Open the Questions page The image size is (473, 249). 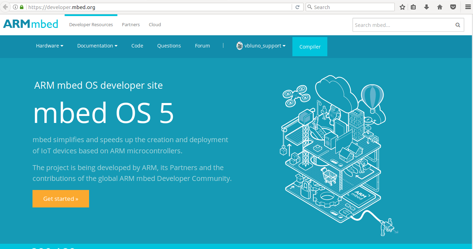169,46
